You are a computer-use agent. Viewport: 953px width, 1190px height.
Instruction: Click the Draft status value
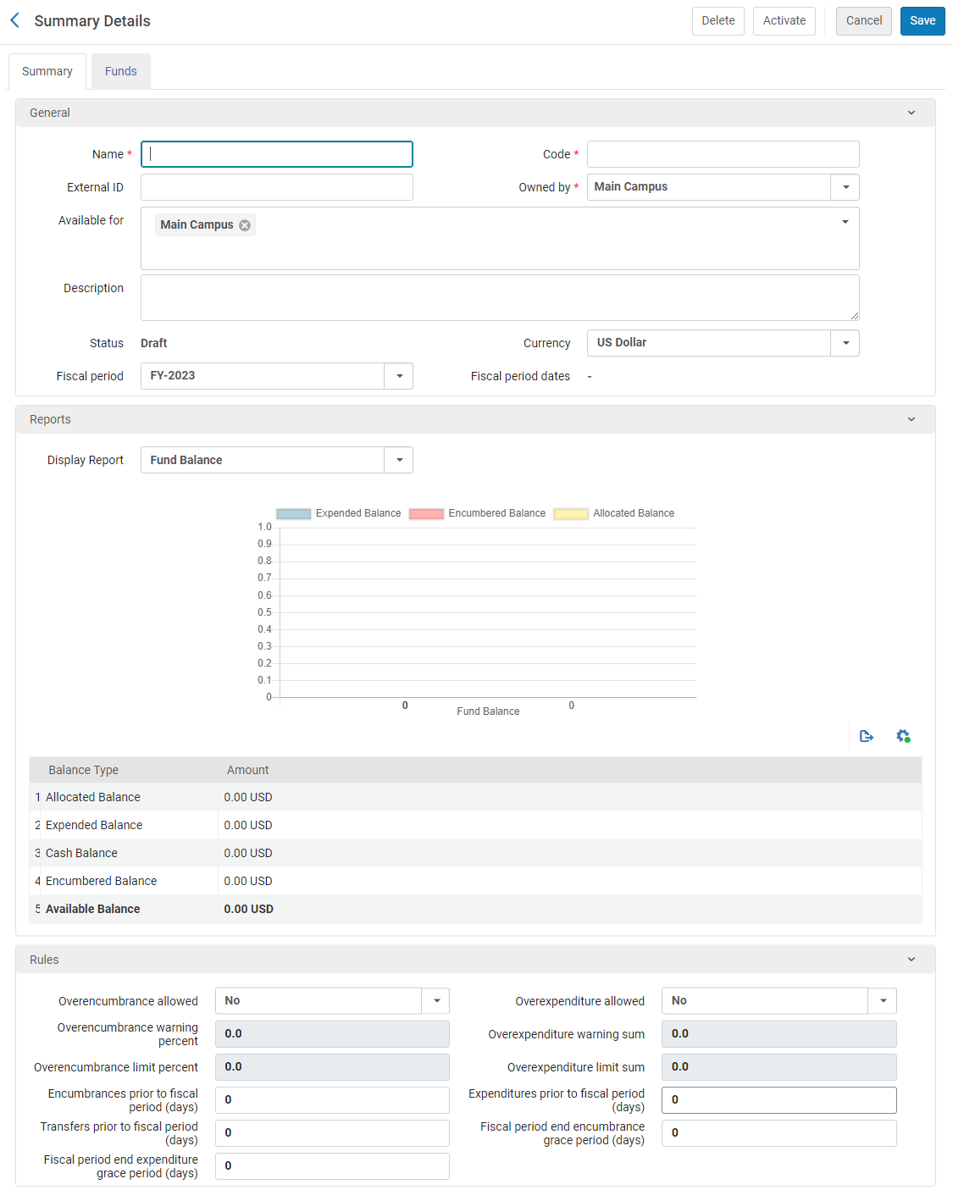pyautogui.click(x=154, y=343)
